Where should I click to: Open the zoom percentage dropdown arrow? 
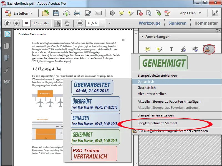click(102, 23)
